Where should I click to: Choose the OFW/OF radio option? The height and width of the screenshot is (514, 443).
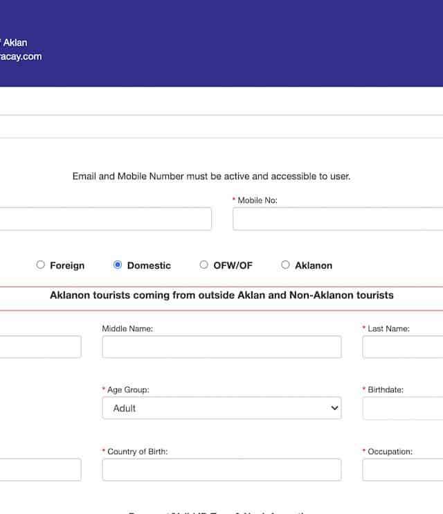204,265
